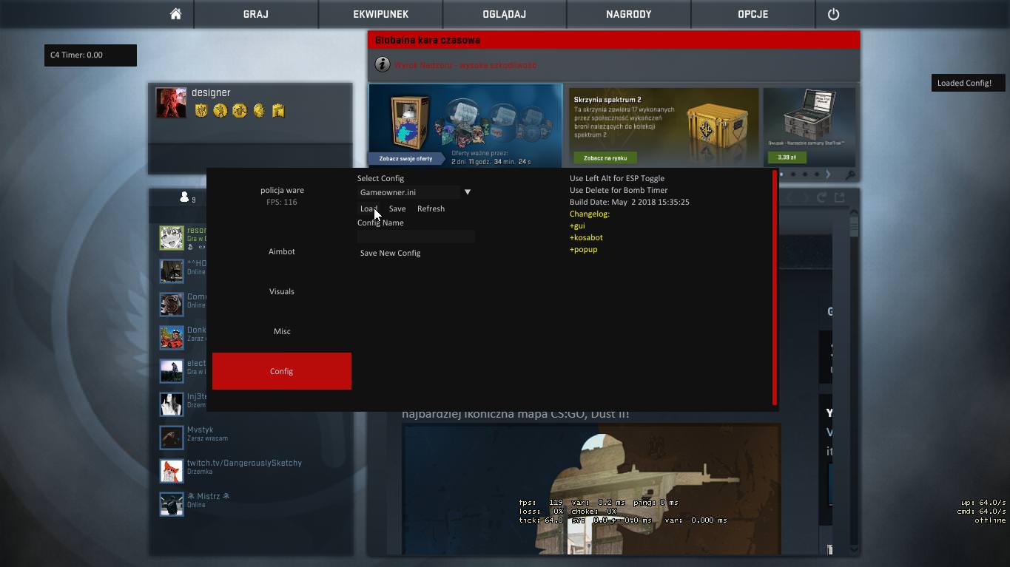Screen dimensions: 1010x567
Task: Open the OGLĄDAJ watch menu
Action: [505, 14]
